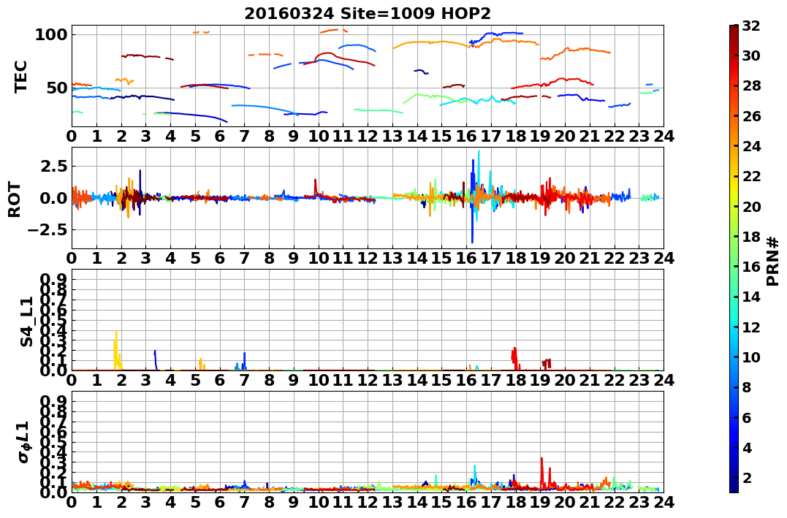This screenshot has height=518, width=787.
Task: Click the dark red ROT spike near hour 10
Action: click(315, 187)
